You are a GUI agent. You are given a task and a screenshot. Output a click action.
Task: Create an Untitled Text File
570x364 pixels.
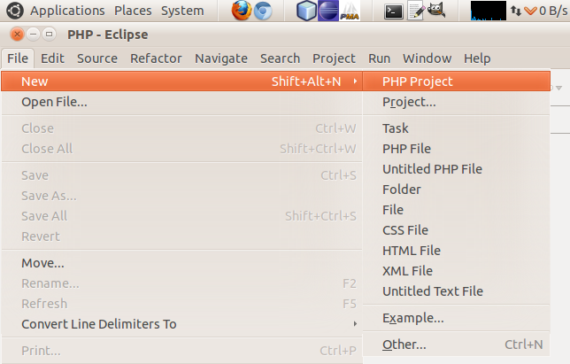pyautogui.click(x=456, y=291)
